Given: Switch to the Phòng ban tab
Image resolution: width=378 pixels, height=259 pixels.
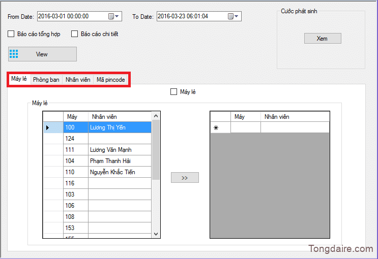Looking at the screenshot, I should click(46, 80).
